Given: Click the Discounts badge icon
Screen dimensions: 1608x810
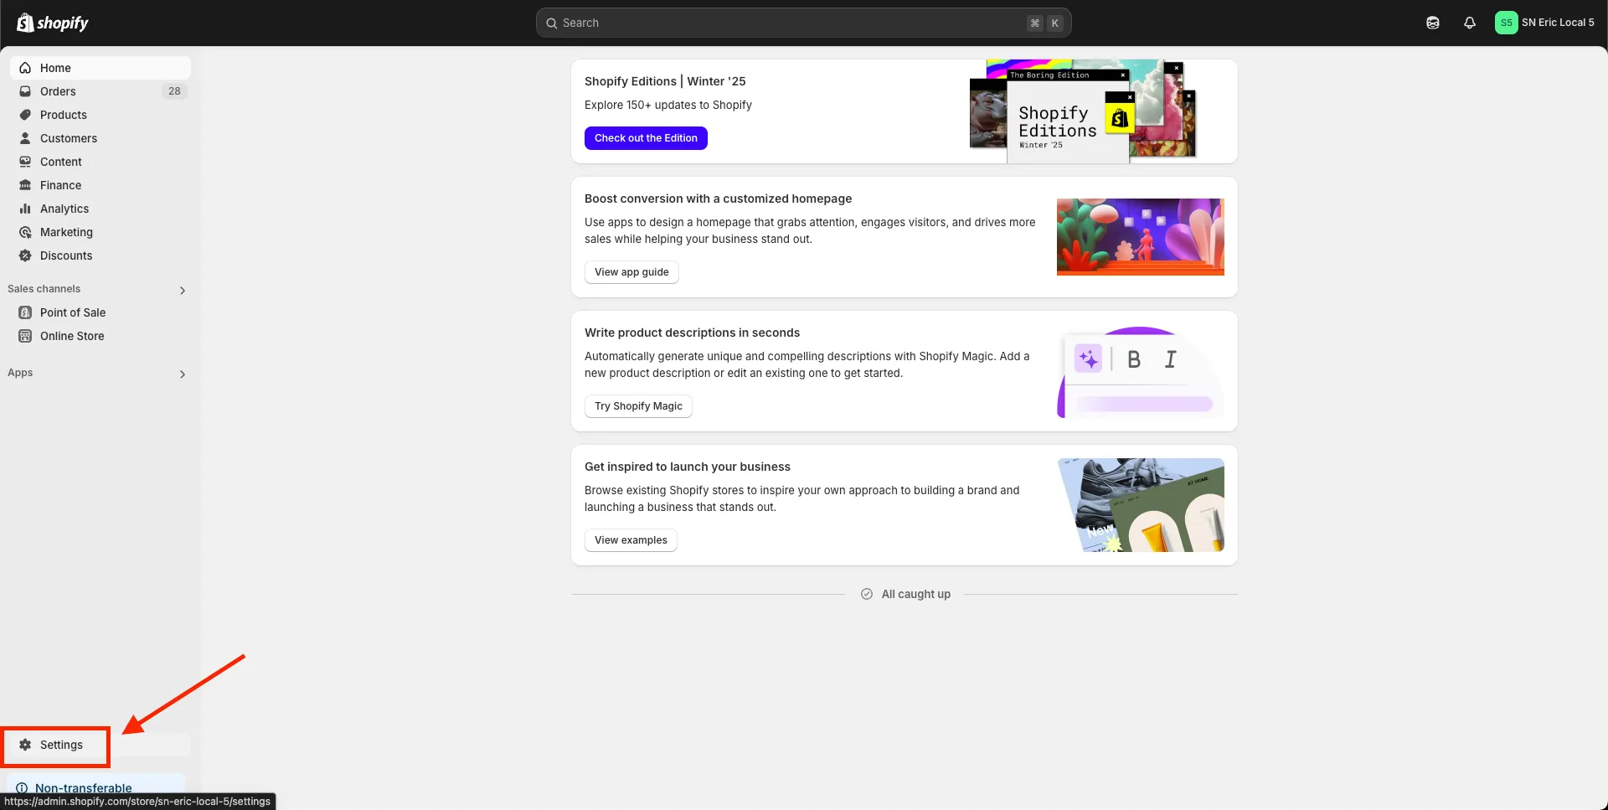Looking at the screenshot, I should [25, 255].
